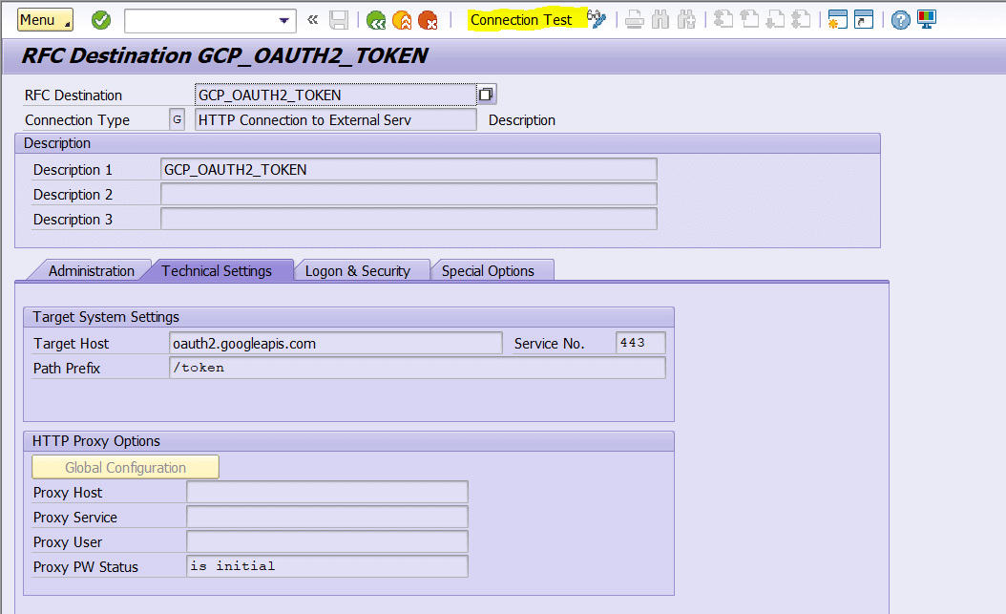Toggle display/change mode with the glasses-pencil icon

596,19
